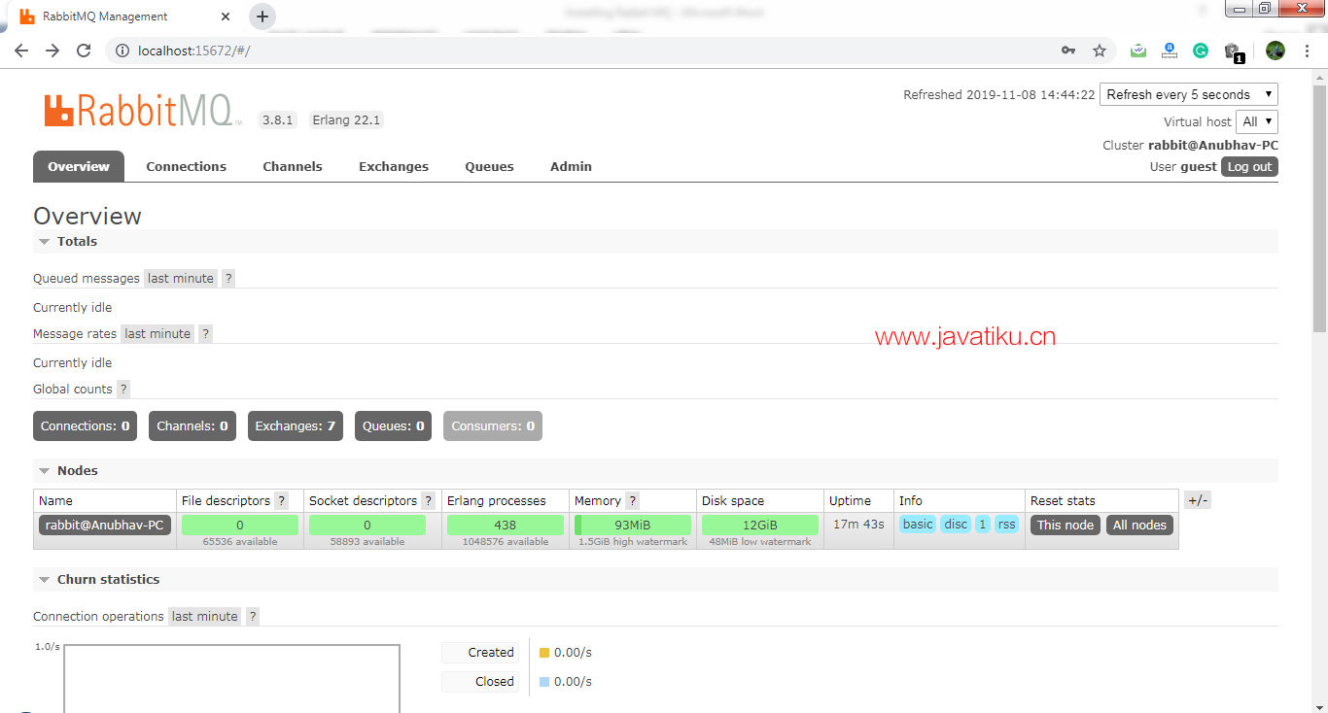This screenshot has width=1328, height=713.
Task: Click the RabbitMQ logo
Action: (x=142, y=110)
